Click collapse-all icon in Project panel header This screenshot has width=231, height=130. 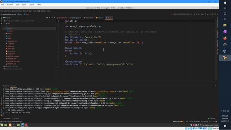click(x=49, y=18)
